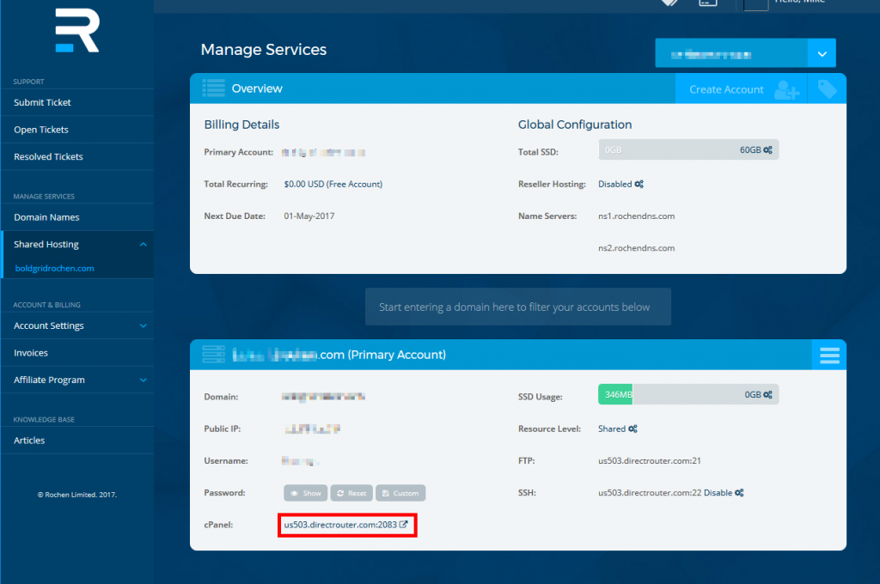Click the Rochen R logo

[77, 31]
